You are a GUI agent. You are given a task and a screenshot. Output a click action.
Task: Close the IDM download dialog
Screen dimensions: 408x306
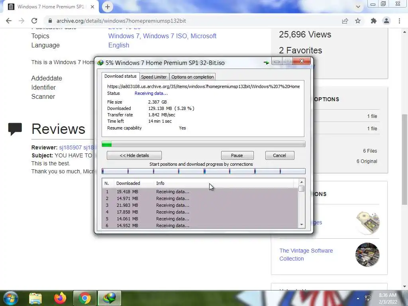pos(302,61)
